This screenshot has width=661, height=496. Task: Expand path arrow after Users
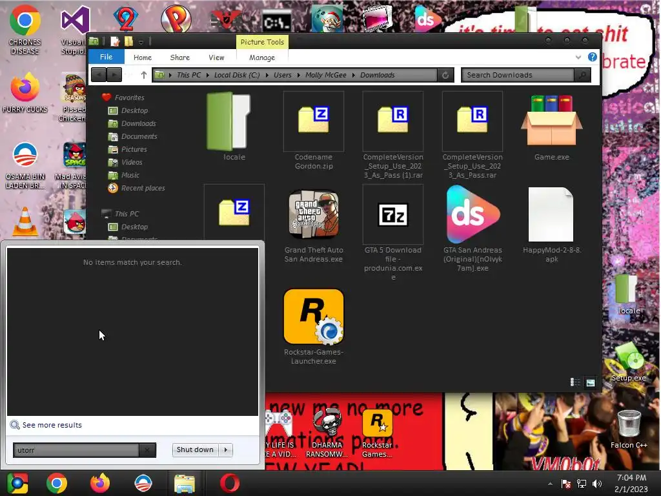click(298, 75)
